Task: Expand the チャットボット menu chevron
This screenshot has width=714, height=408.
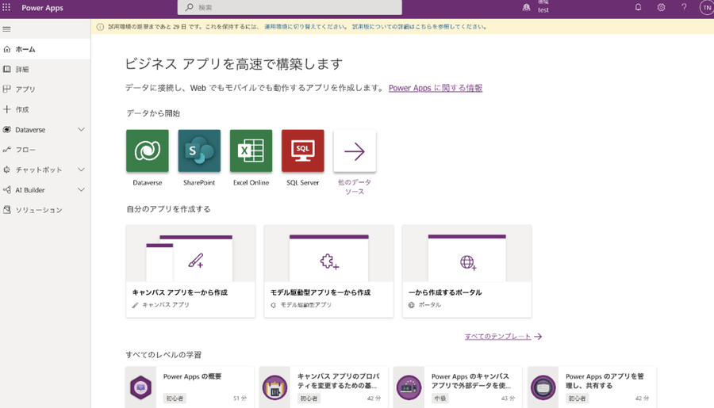Action: 81,170
